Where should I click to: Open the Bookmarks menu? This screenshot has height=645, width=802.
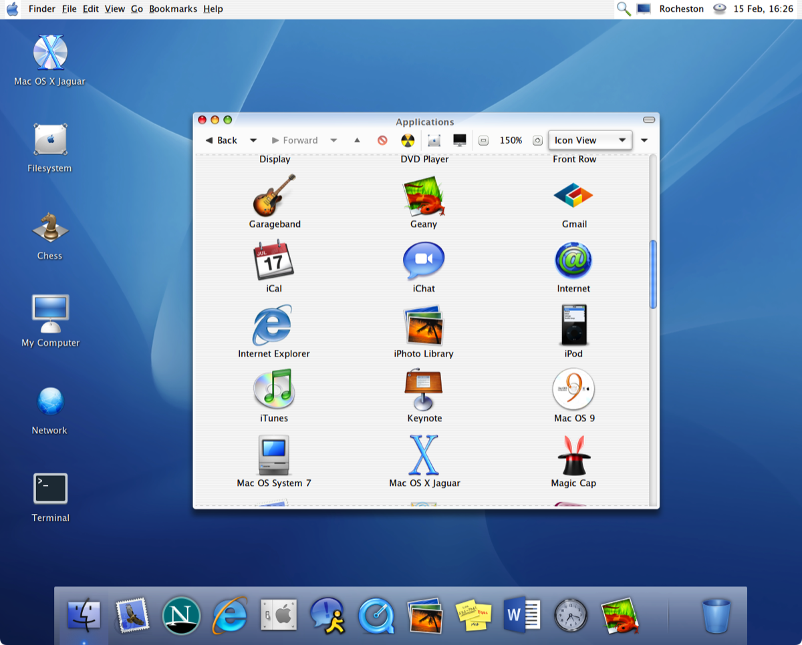click(173, 9)
